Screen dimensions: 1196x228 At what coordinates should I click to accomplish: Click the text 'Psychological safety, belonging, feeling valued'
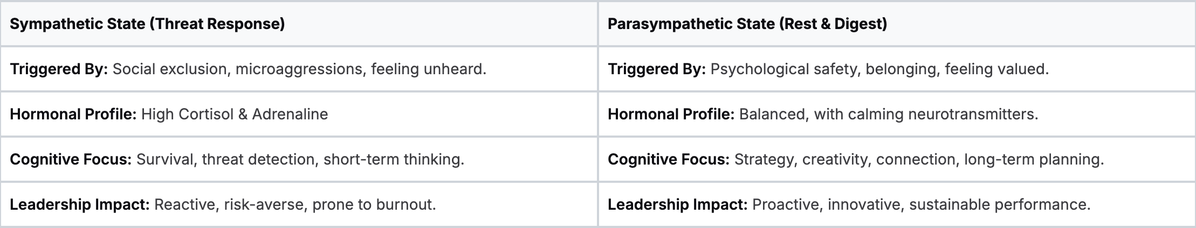click(x=879, y=69)
